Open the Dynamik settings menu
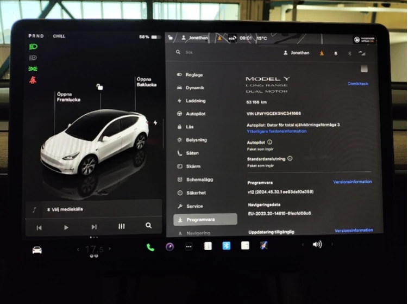The height and width of the screenshot is (304, 408). coord(191,88)
